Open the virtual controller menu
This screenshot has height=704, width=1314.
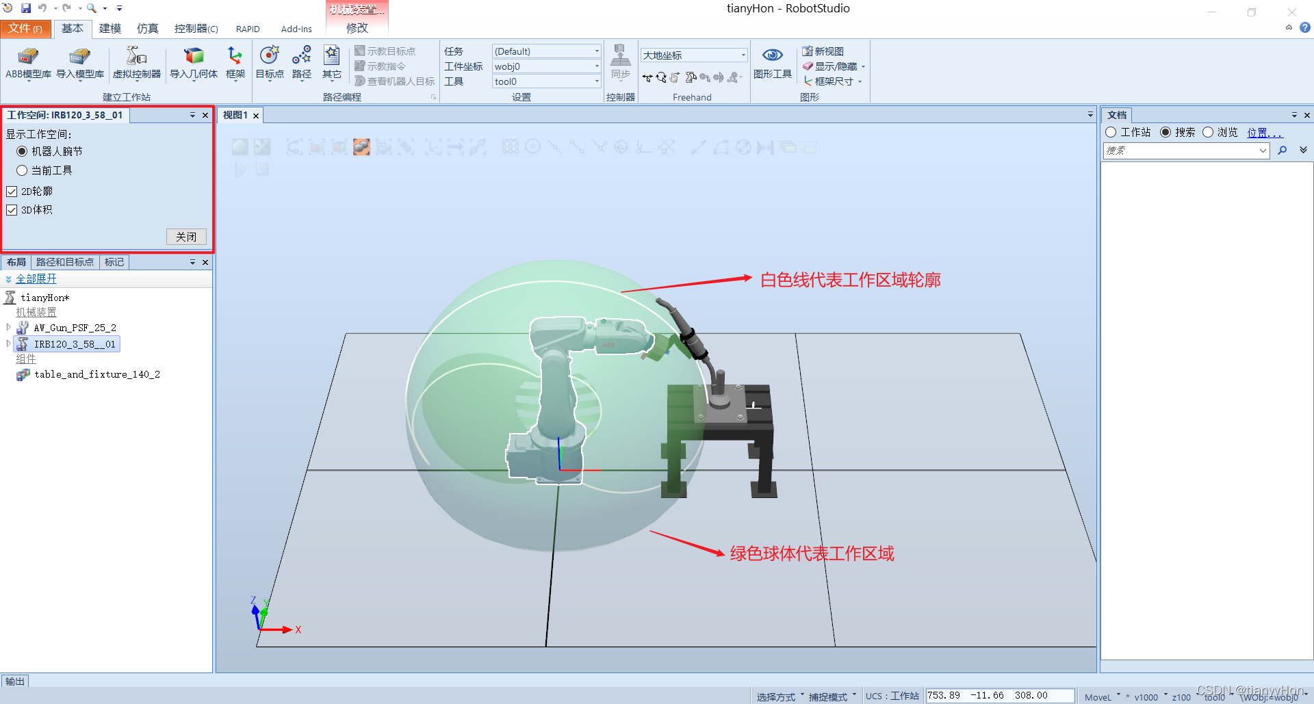point(136,63)
